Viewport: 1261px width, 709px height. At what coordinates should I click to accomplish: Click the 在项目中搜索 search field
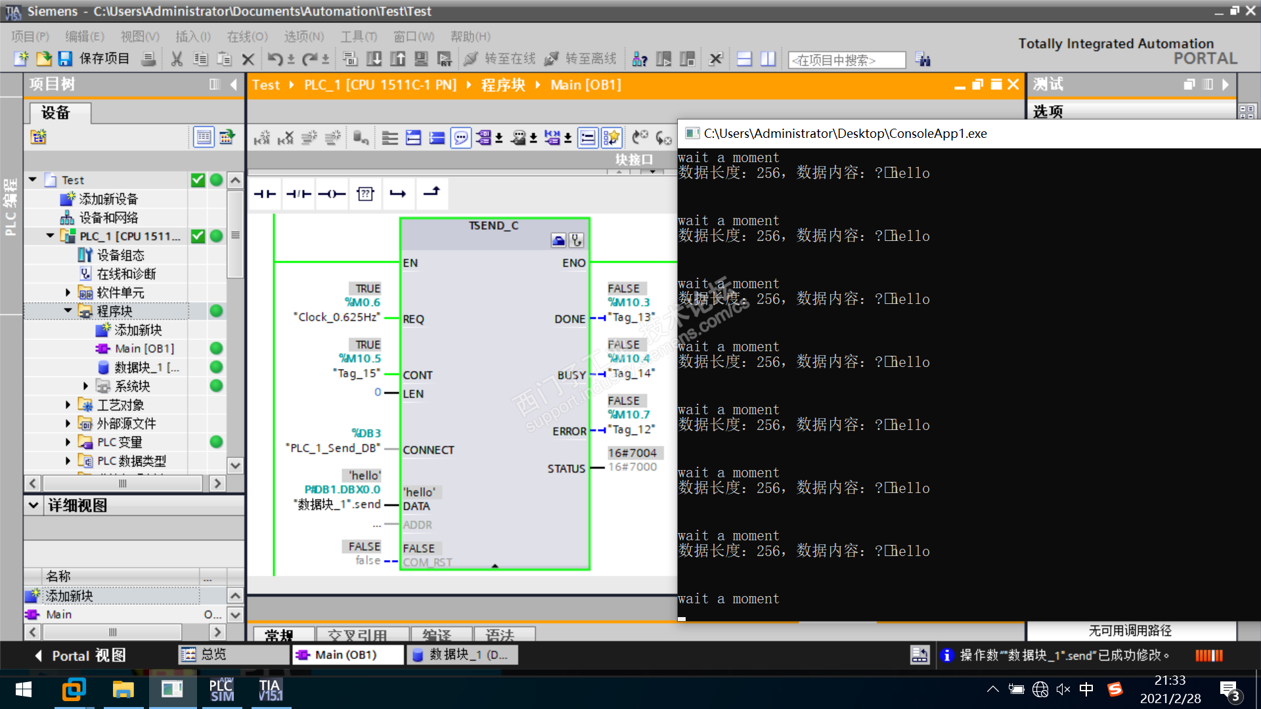tap(846, 60)
